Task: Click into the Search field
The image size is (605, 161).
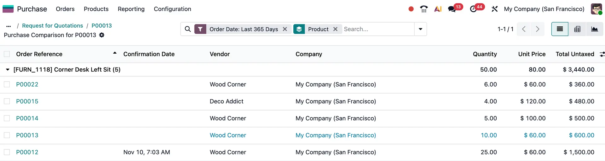Action: tap(377, 29)
